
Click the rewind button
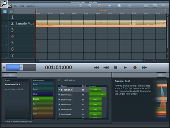[106, 68]
